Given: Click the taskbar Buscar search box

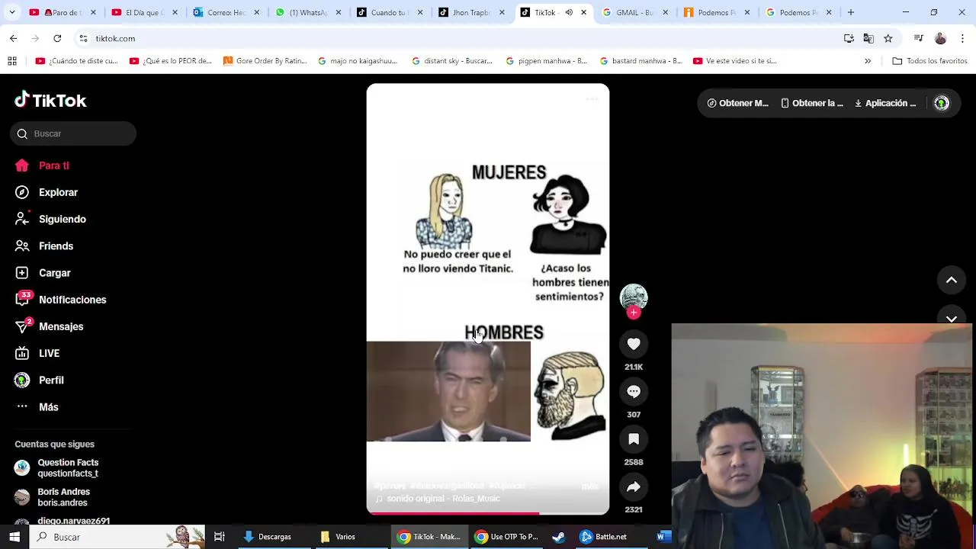Looking at the screenshot, I should (117, 537).
